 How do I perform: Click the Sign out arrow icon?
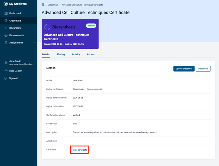click(x=6, y=78)
